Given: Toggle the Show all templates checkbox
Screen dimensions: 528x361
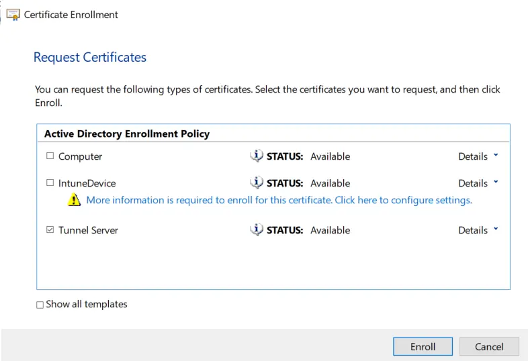Looking at the screenshot, I should point(40,305).
